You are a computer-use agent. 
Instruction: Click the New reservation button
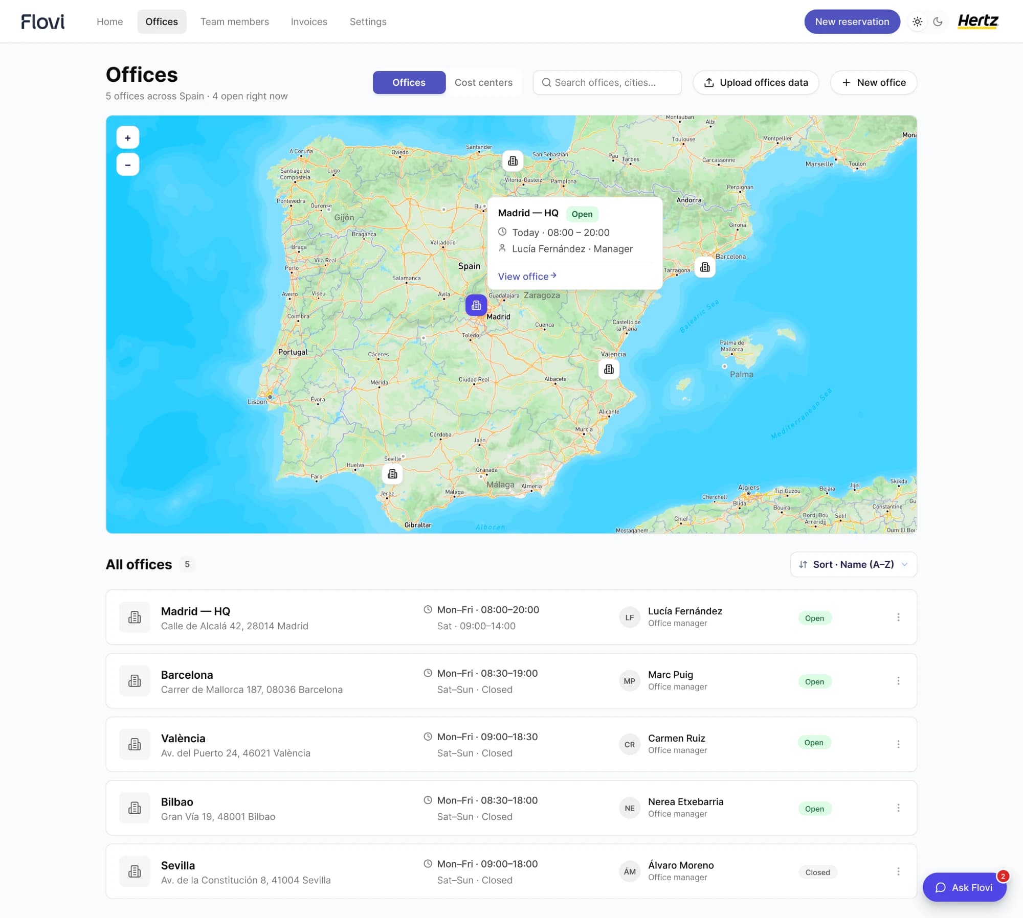(852, 21)
